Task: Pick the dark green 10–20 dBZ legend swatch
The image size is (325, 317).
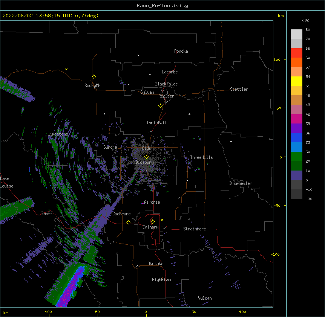Action: point(296,166)
